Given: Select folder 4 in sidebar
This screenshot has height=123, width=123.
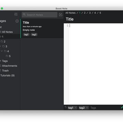Looking at the screenshot, I should tap(8, 51).
